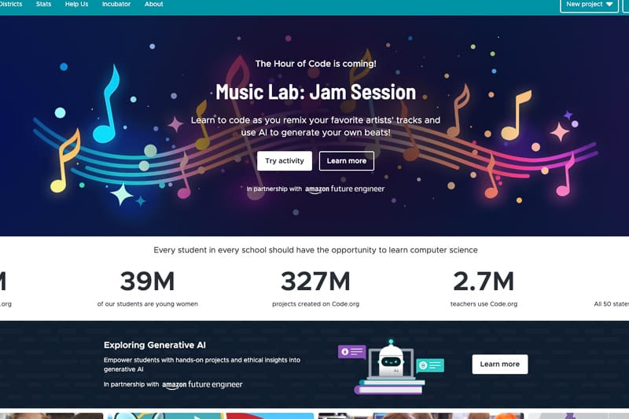The height and width of the screenshot is (419, 629).
Task: Click the Music Lab: Jam Session heading
Action: [316, 92]
